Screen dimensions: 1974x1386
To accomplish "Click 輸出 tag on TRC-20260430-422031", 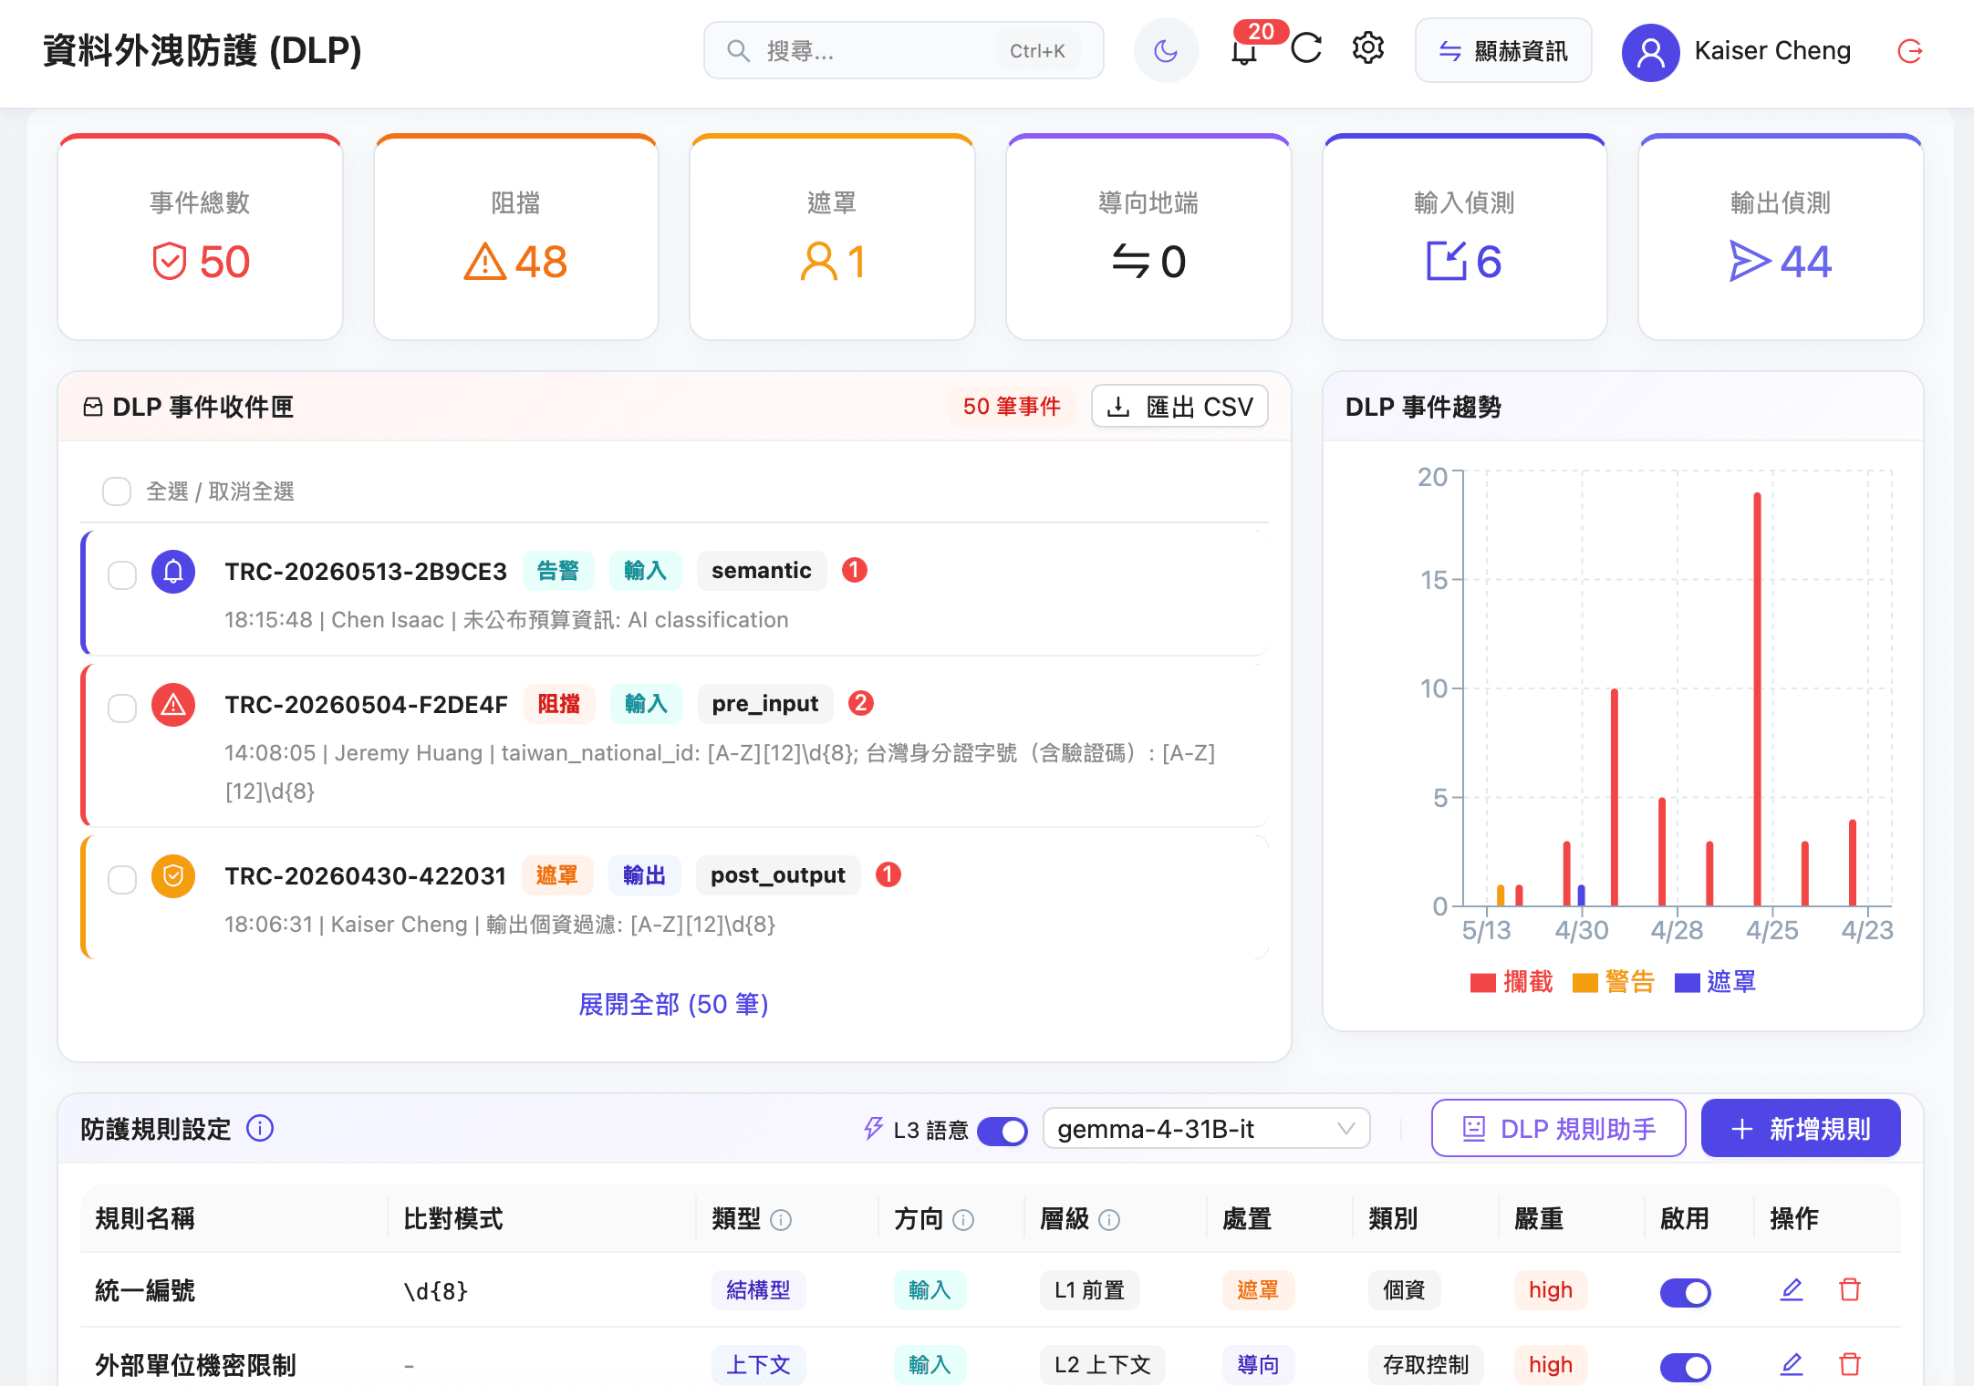I will coord(645,875).
